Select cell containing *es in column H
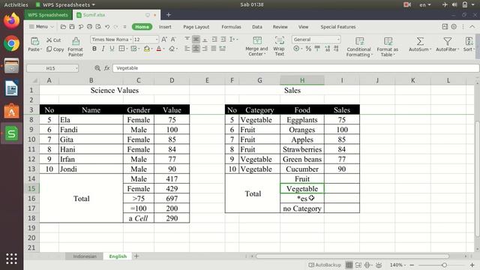 point(301,198)
